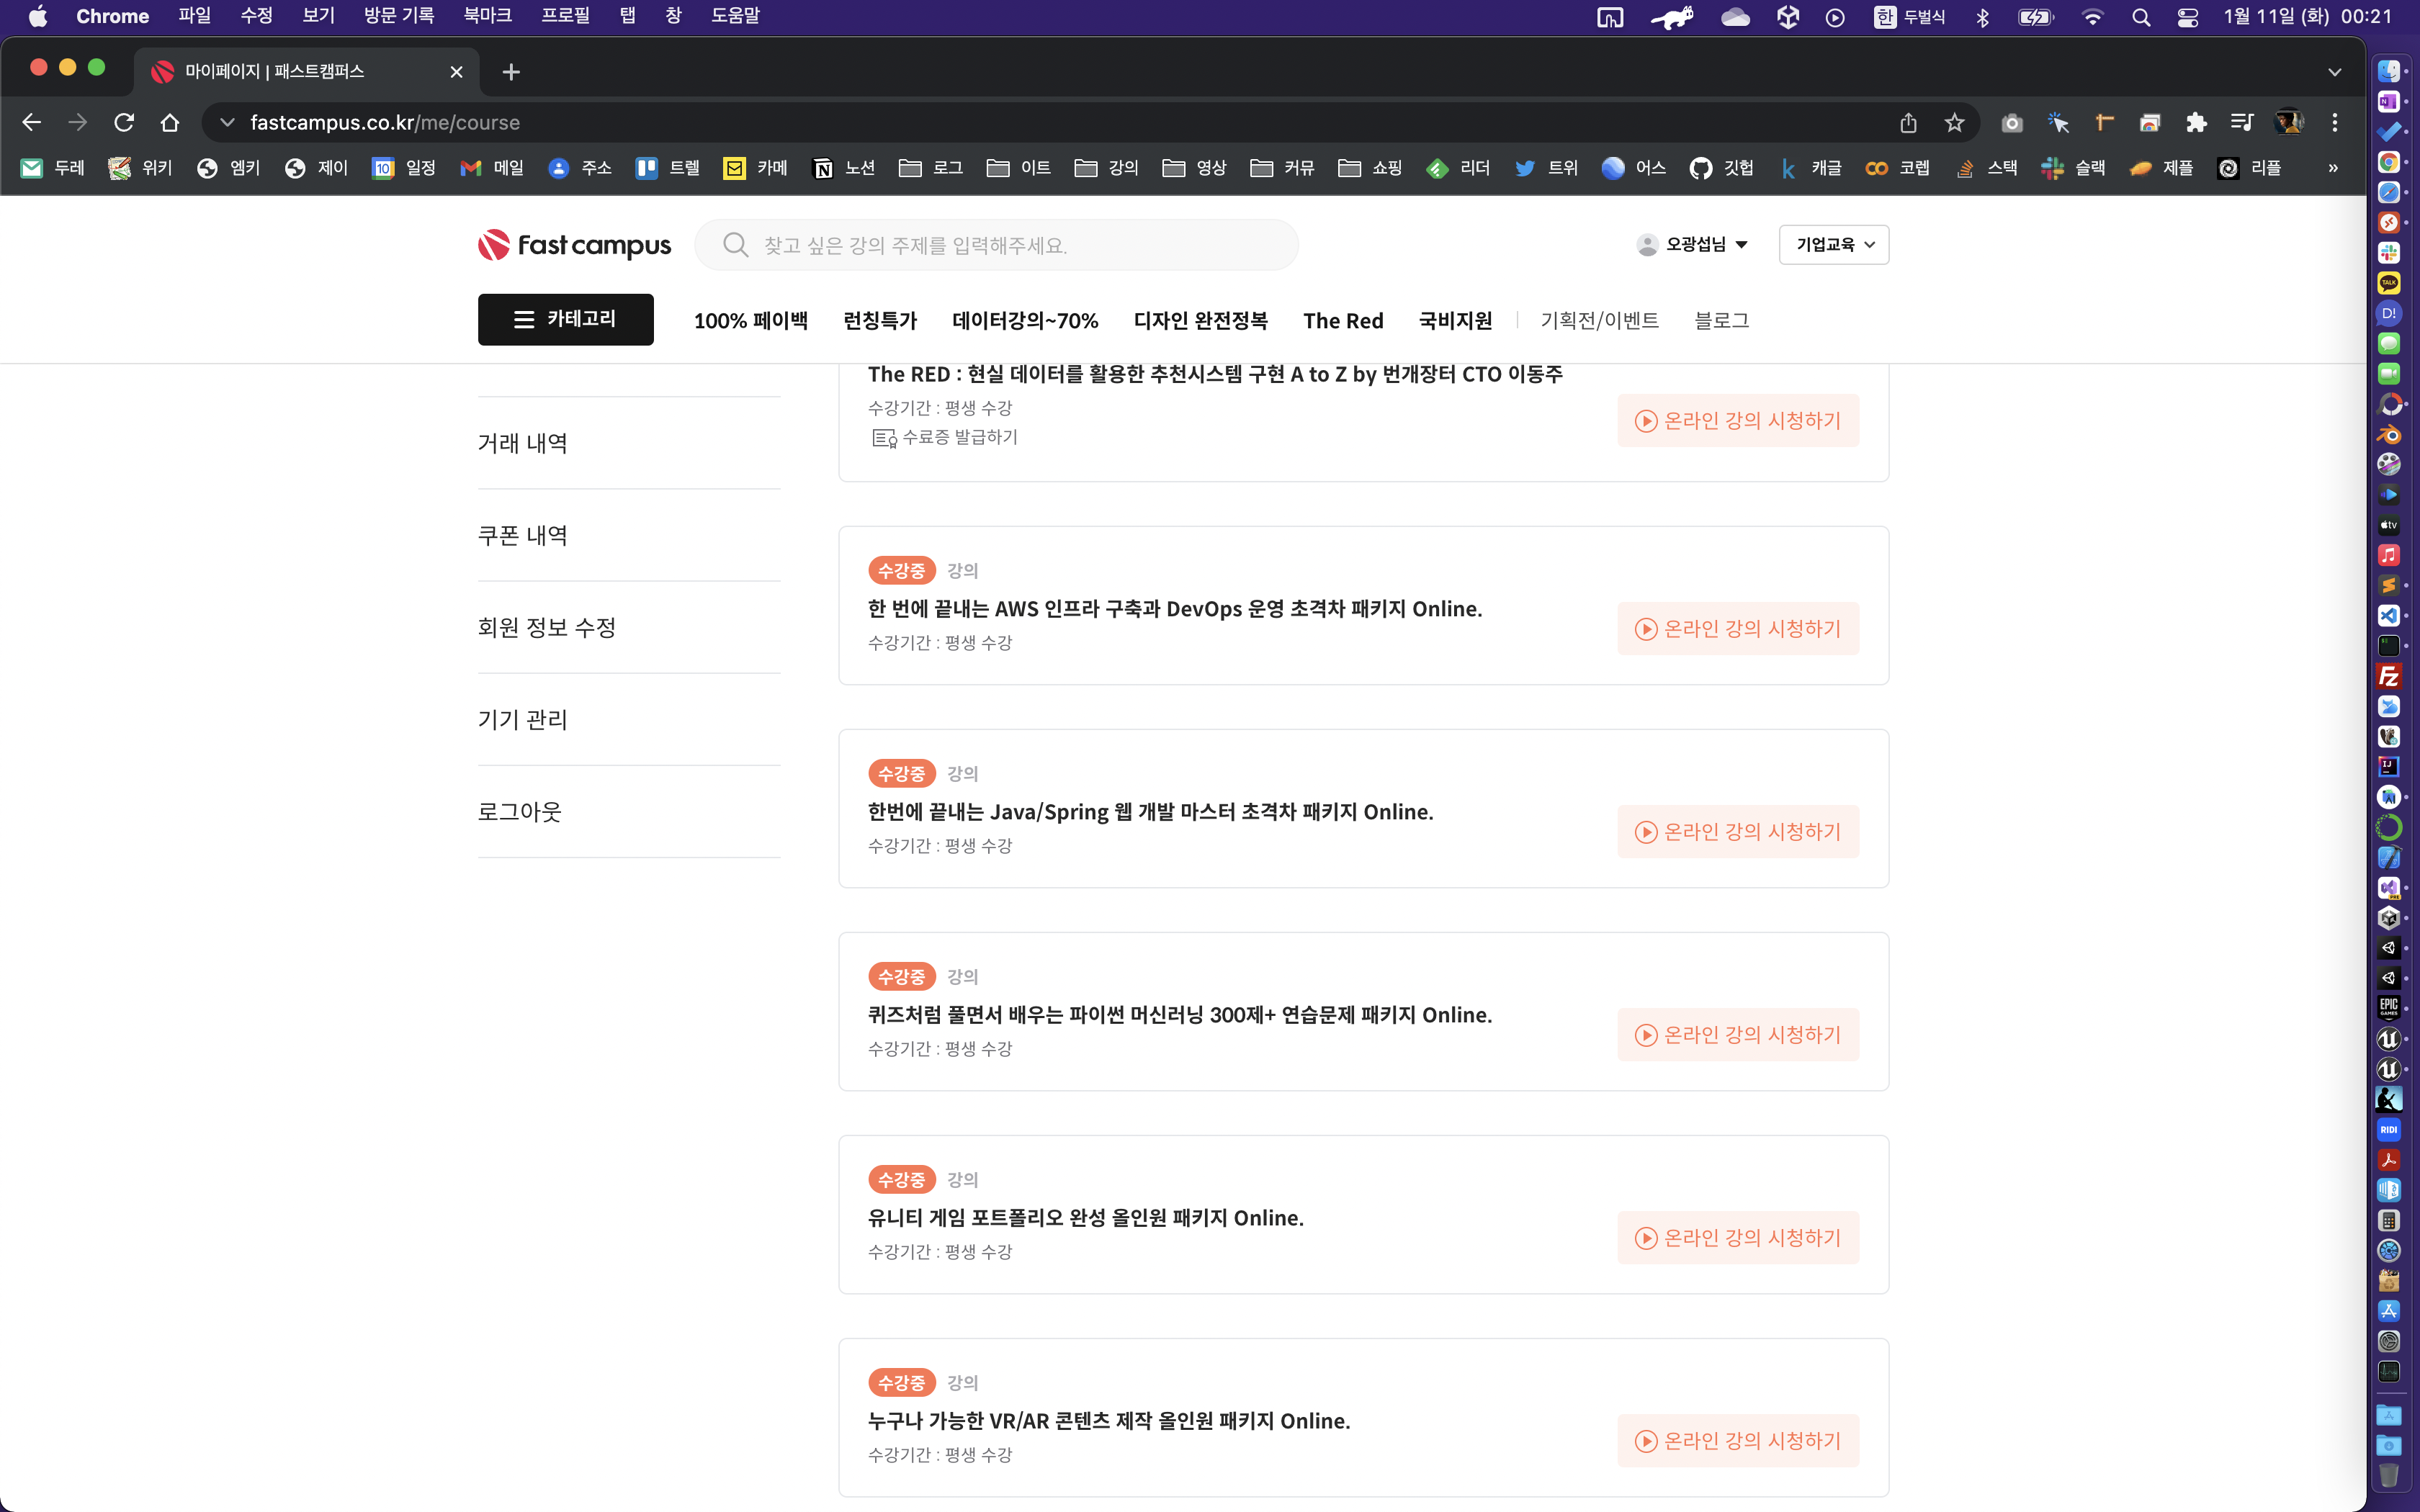Reload the page using the refresh icon

point(124,122)
